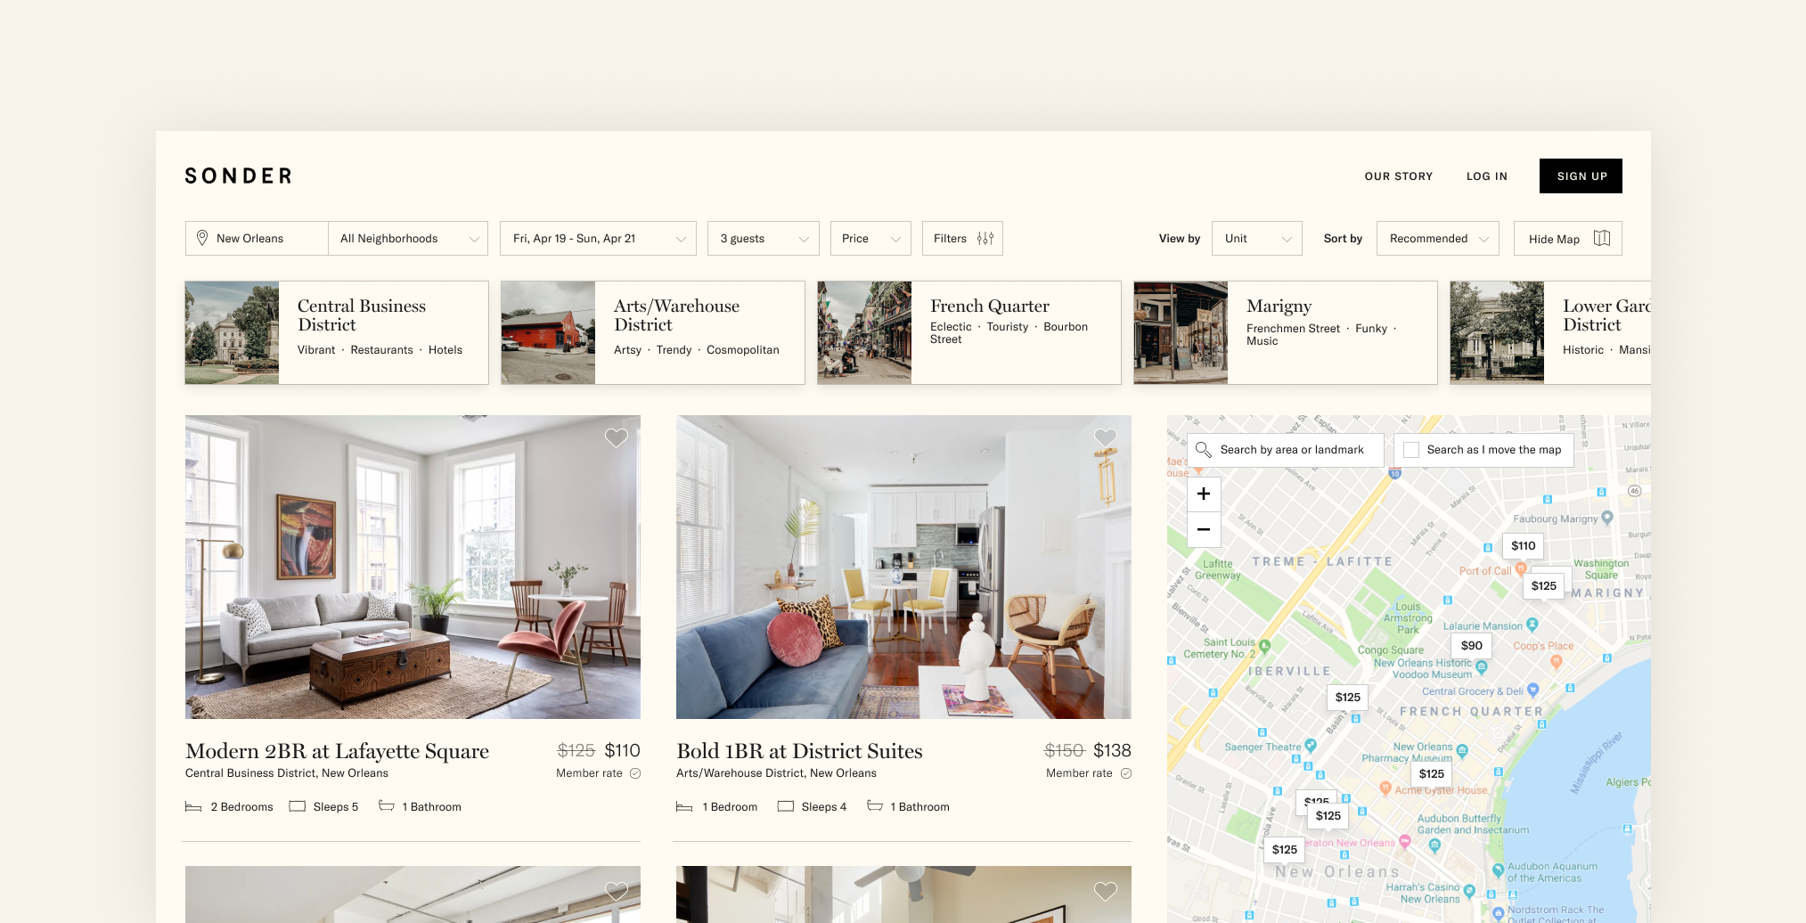Screen dimensions: 1806x923
Task: Enable Search as I move the map checkbox
Action: pos(1411,450)
